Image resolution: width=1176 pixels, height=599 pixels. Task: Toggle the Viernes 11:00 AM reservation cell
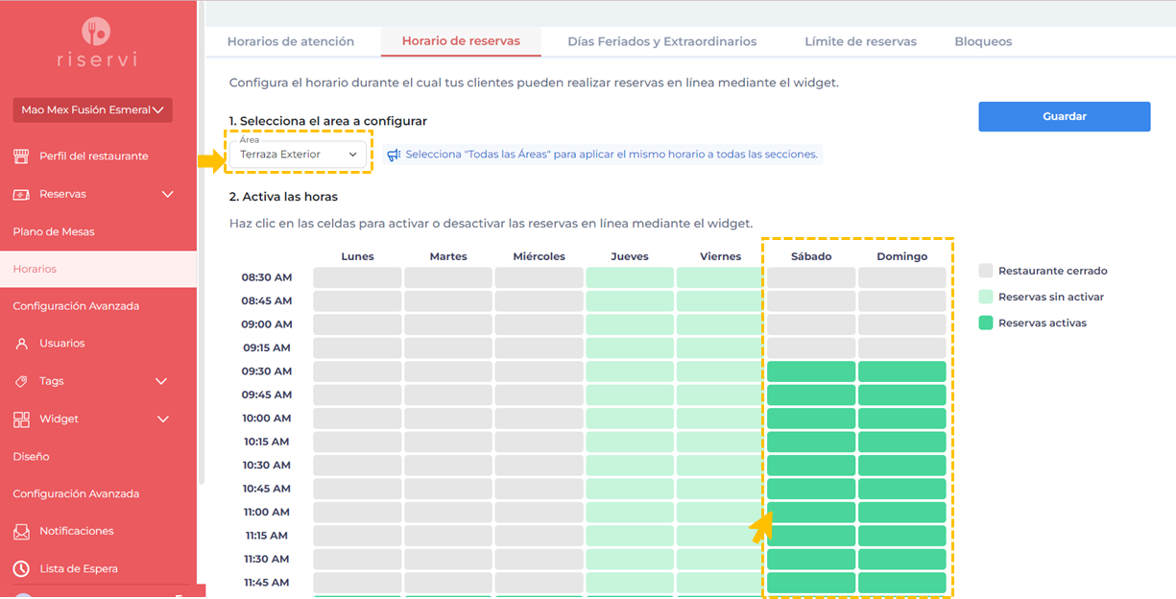point(720,513)
